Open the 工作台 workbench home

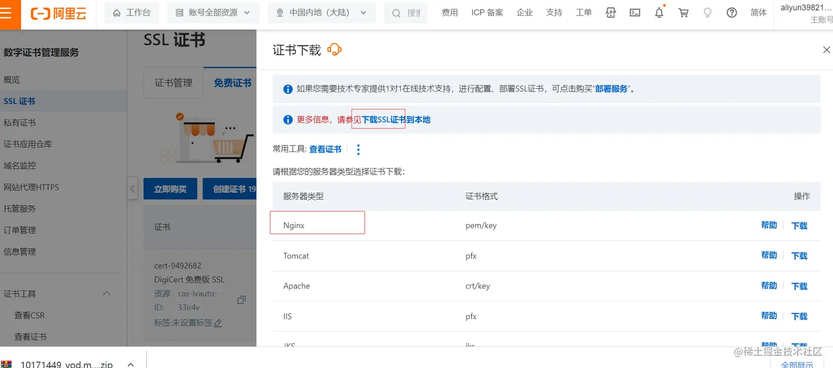pyautogui.click(x=131, y=13)
